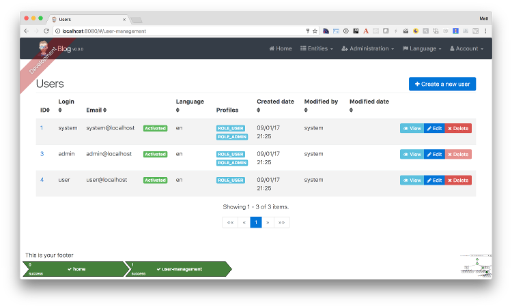Click ROLE_USER badge in user row
This screenshot has height=308, width=512.
pos(231,181)
